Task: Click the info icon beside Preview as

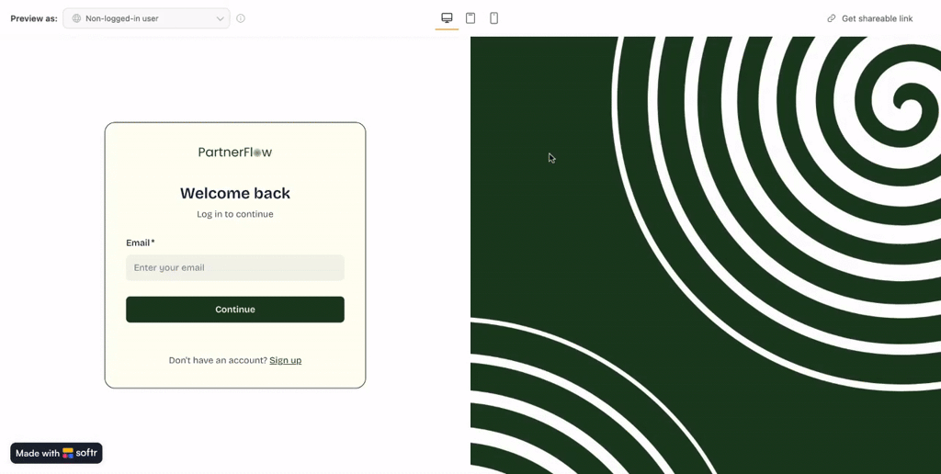Action: [x=241, y=18]
